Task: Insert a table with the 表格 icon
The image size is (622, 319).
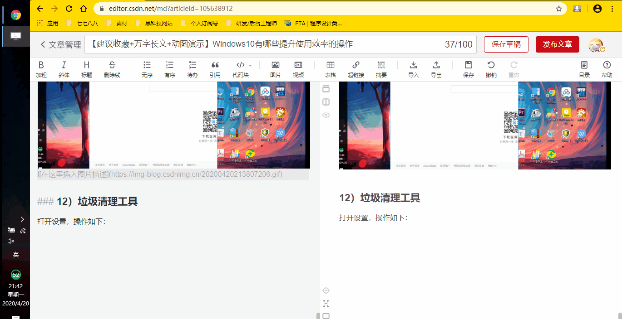Action: click(x=330, y=69)
